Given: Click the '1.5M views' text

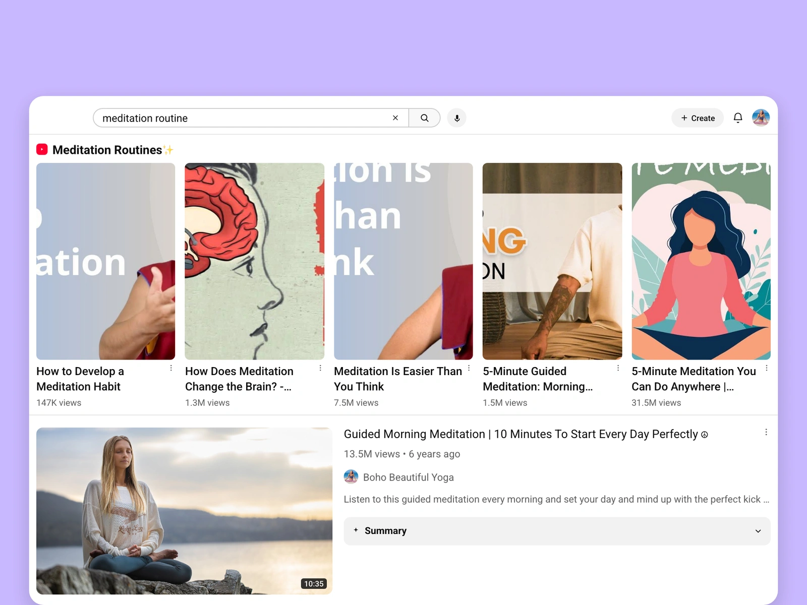Looking at the screenshot, I should [505, 403].
